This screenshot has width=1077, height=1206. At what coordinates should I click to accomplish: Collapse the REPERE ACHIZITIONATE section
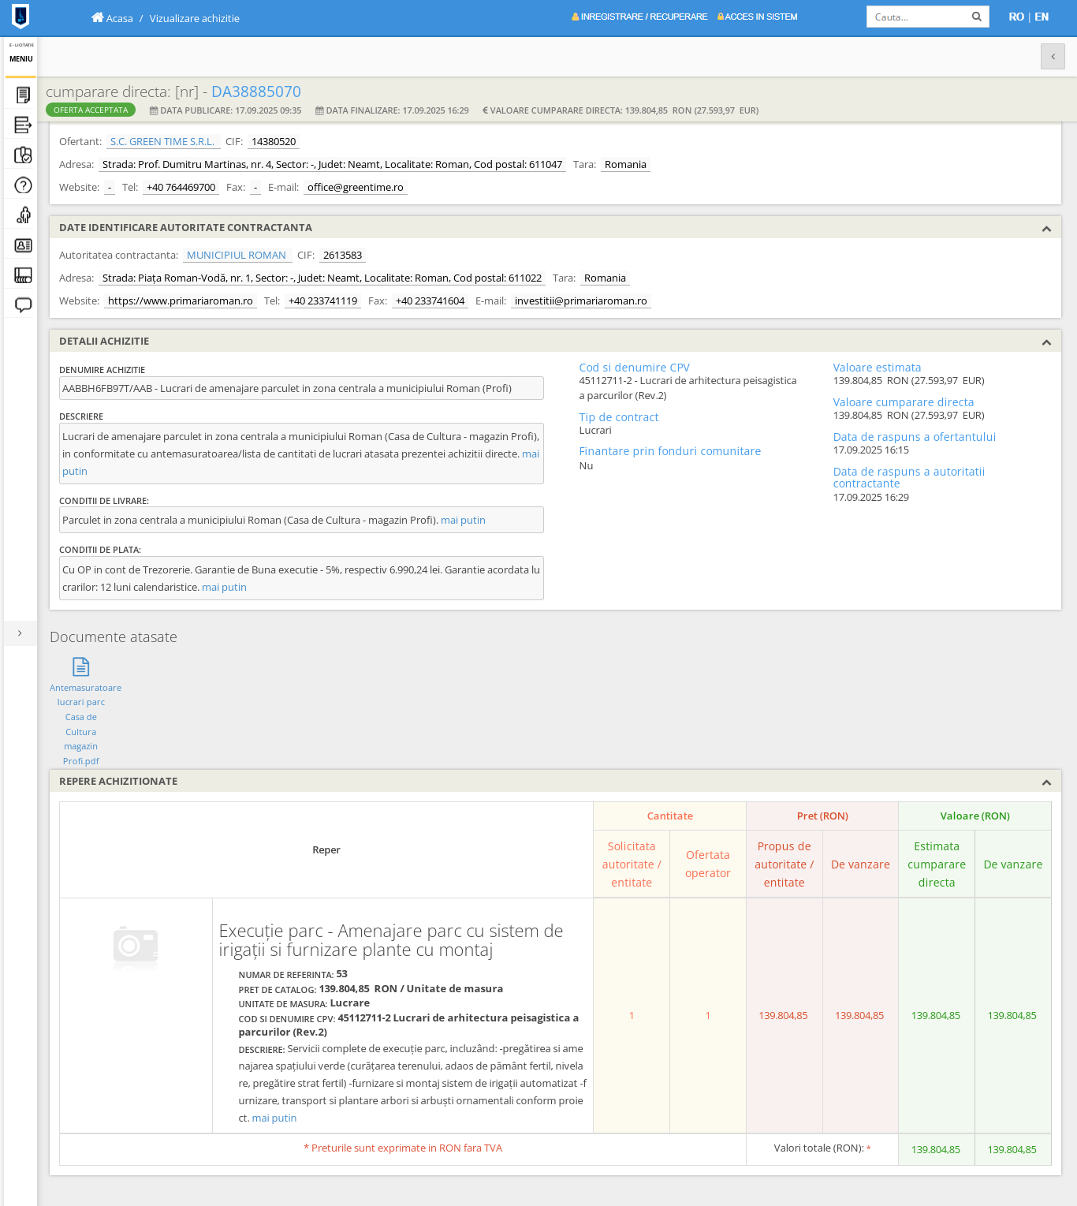[x=1046, y=782]
